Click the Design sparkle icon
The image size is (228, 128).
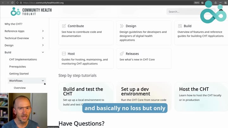122,26
